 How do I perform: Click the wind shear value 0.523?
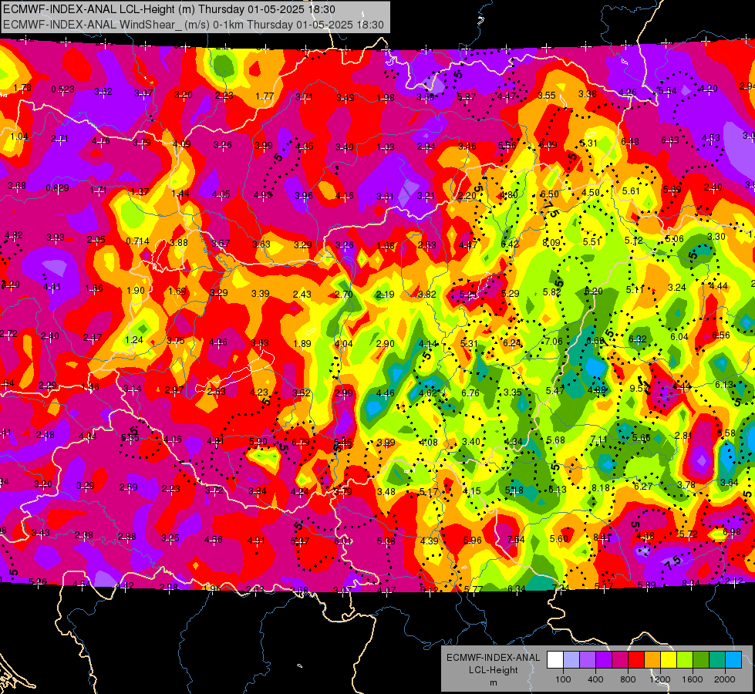63,89
